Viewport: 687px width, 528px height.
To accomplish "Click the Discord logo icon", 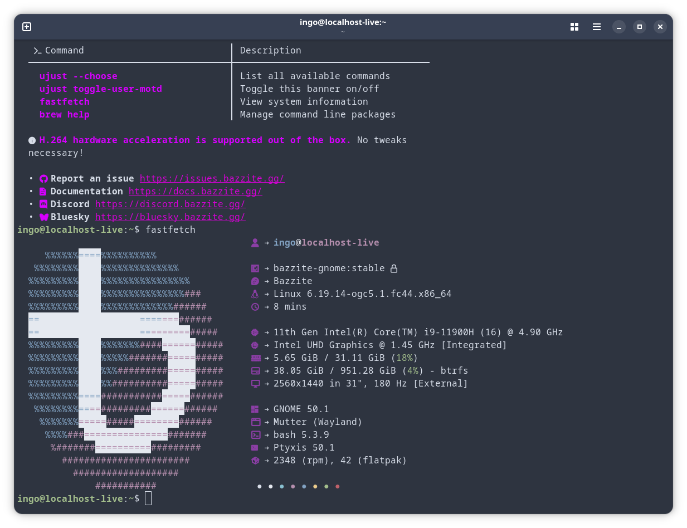I will tap(44, 204).
